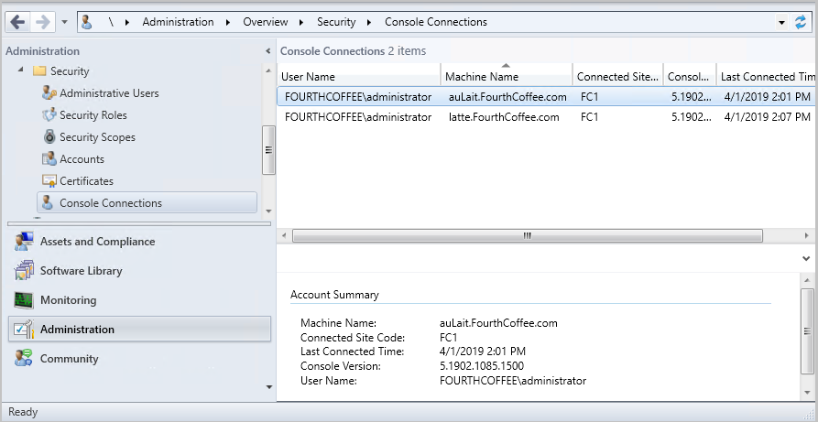
Task: Open the address bar history dropdown
Action: pos(780,22)
